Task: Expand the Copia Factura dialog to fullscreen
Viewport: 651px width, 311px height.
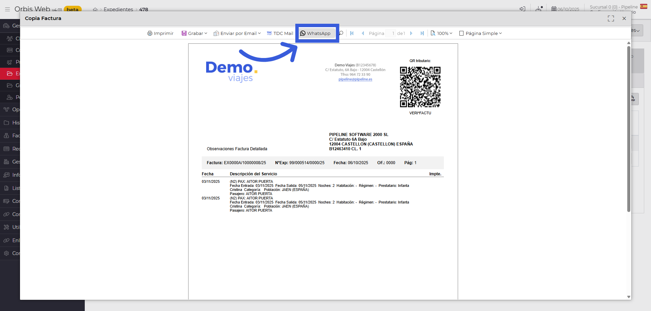Action: coord(611,19)
